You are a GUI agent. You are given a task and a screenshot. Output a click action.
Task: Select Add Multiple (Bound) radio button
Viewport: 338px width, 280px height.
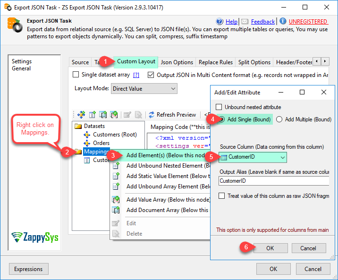279,119
